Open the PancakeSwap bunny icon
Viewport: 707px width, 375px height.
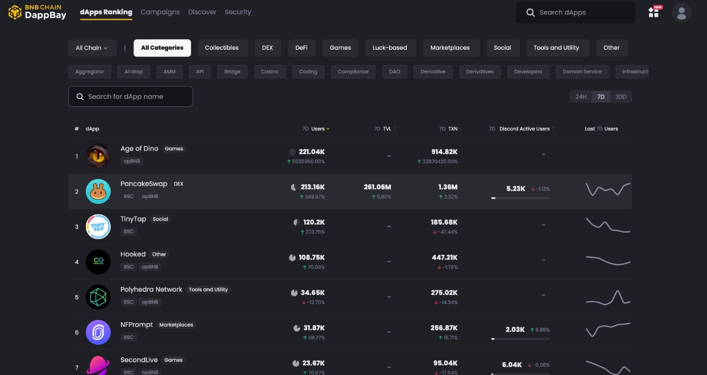click(98, 191)
